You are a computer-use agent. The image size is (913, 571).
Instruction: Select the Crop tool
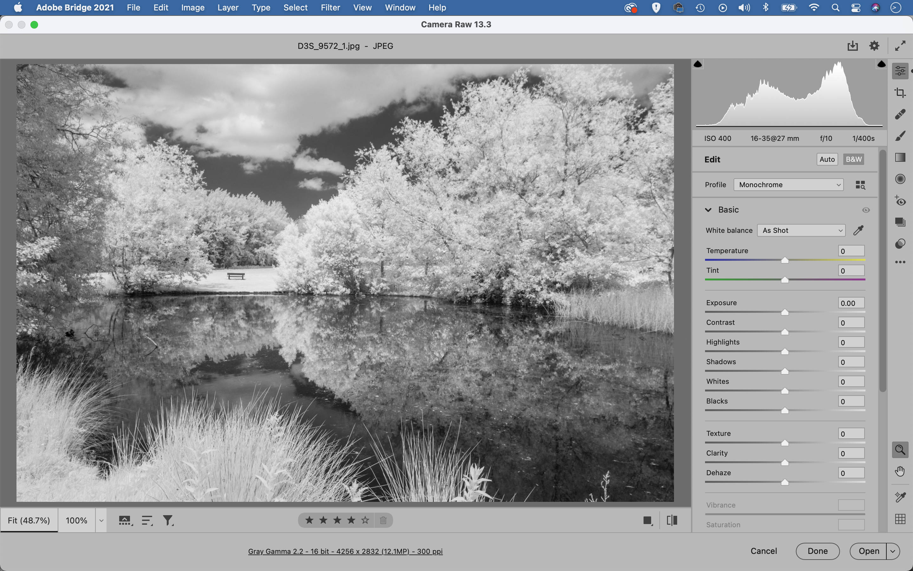click(900, 93)
